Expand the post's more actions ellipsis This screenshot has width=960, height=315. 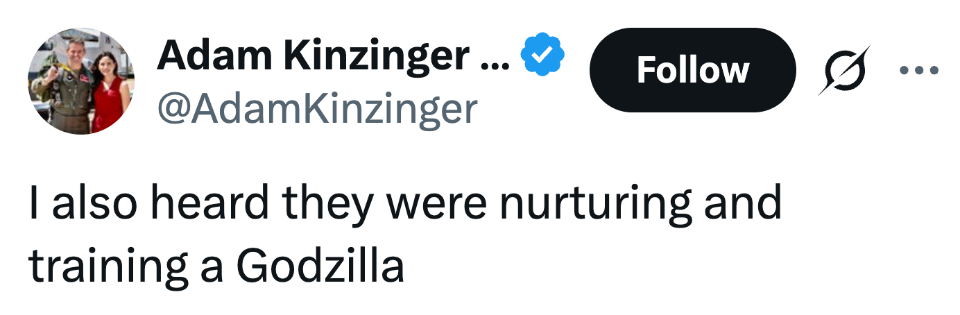point(919,70)
